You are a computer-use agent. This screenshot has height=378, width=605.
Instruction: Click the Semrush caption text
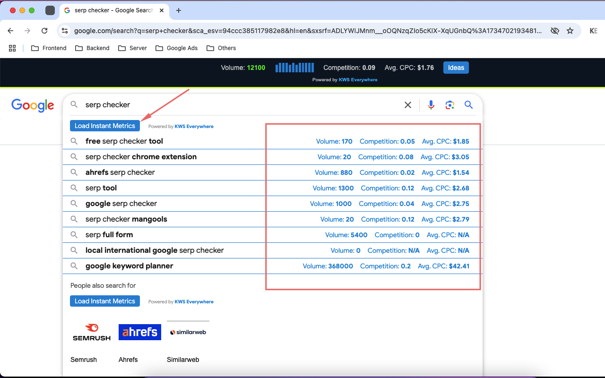[84, 360]
